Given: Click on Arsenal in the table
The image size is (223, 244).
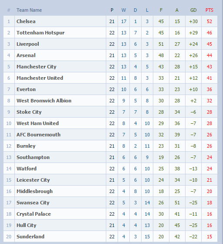Looking at the screenshot, I should [26, 55].
